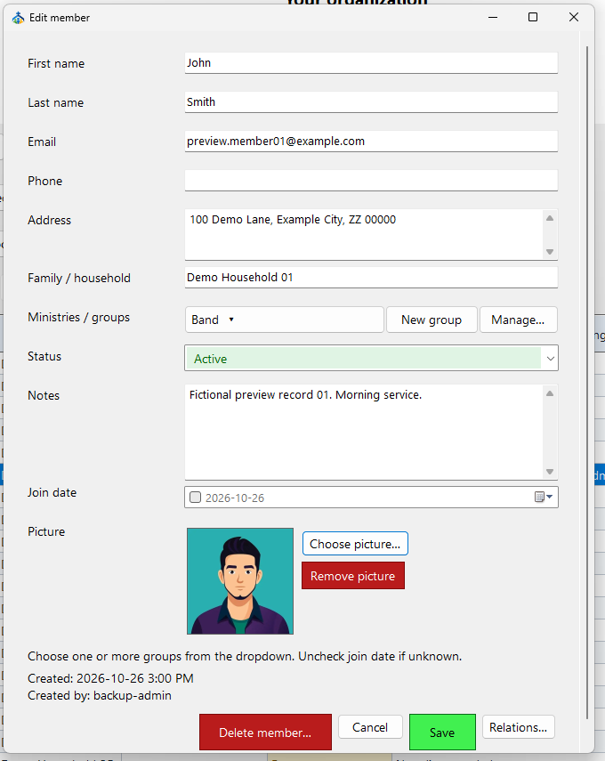
Task: Click the Delete member... button
Action: (265, 733)
